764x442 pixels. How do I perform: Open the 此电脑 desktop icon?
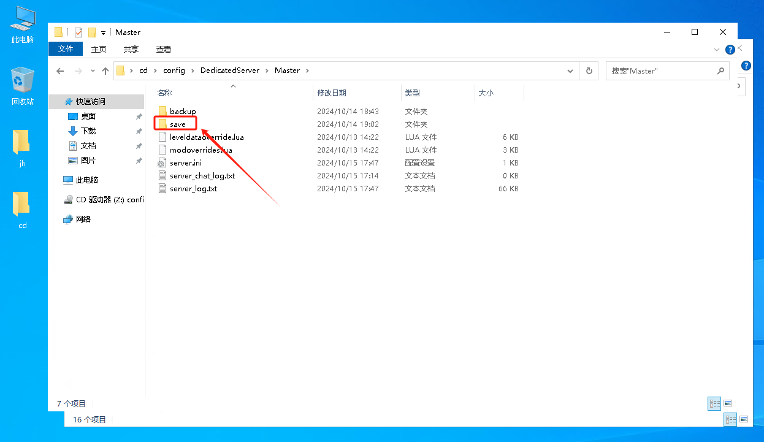point(23,25)
